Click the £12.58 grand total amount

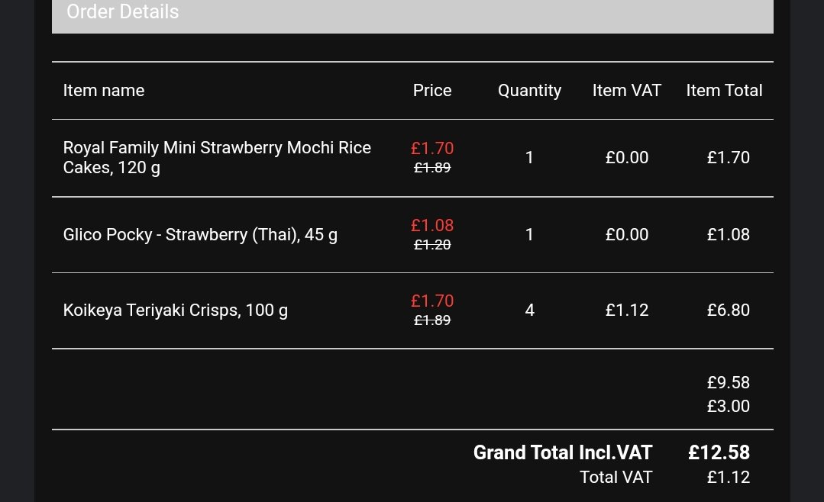(719, 453)
